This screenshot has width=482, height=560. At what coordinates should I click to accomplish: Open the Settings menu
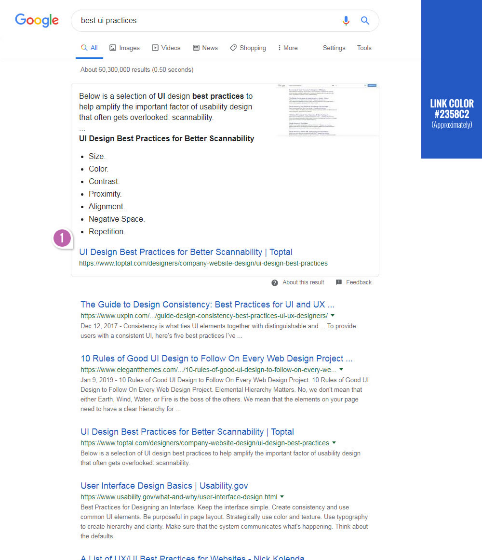(334, 48)
